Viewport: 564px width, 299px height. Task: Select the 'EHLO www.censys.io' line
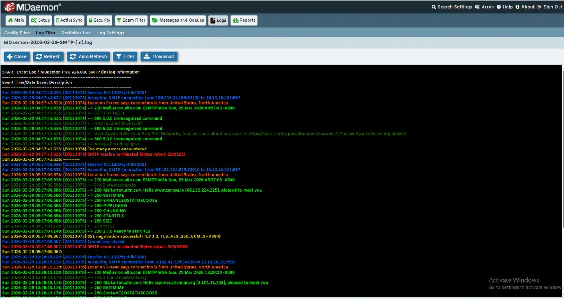tap(69, 185)
